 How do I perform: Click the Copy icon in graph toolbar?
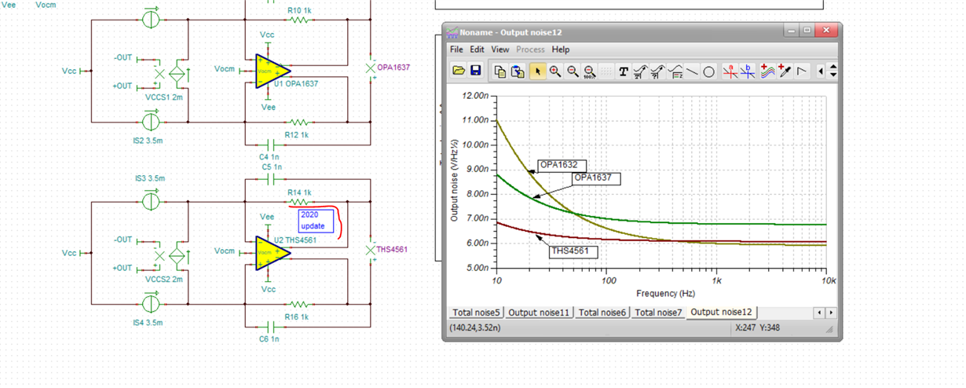(x=499, y=71)
